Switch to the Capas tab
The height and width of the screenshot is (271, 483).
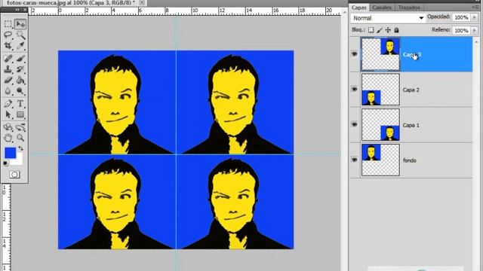click(x=359, y=7)
